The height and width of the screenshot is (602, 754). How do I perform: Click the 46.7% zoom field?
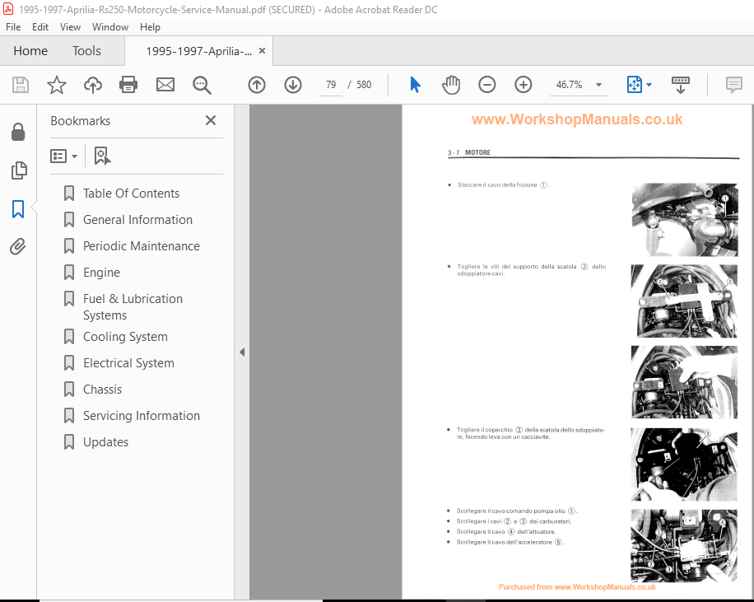pos(570,85)
